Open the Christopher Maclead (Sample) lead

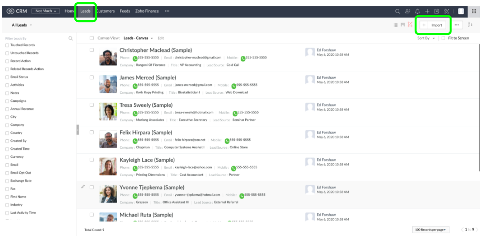(x=155, y=50)
